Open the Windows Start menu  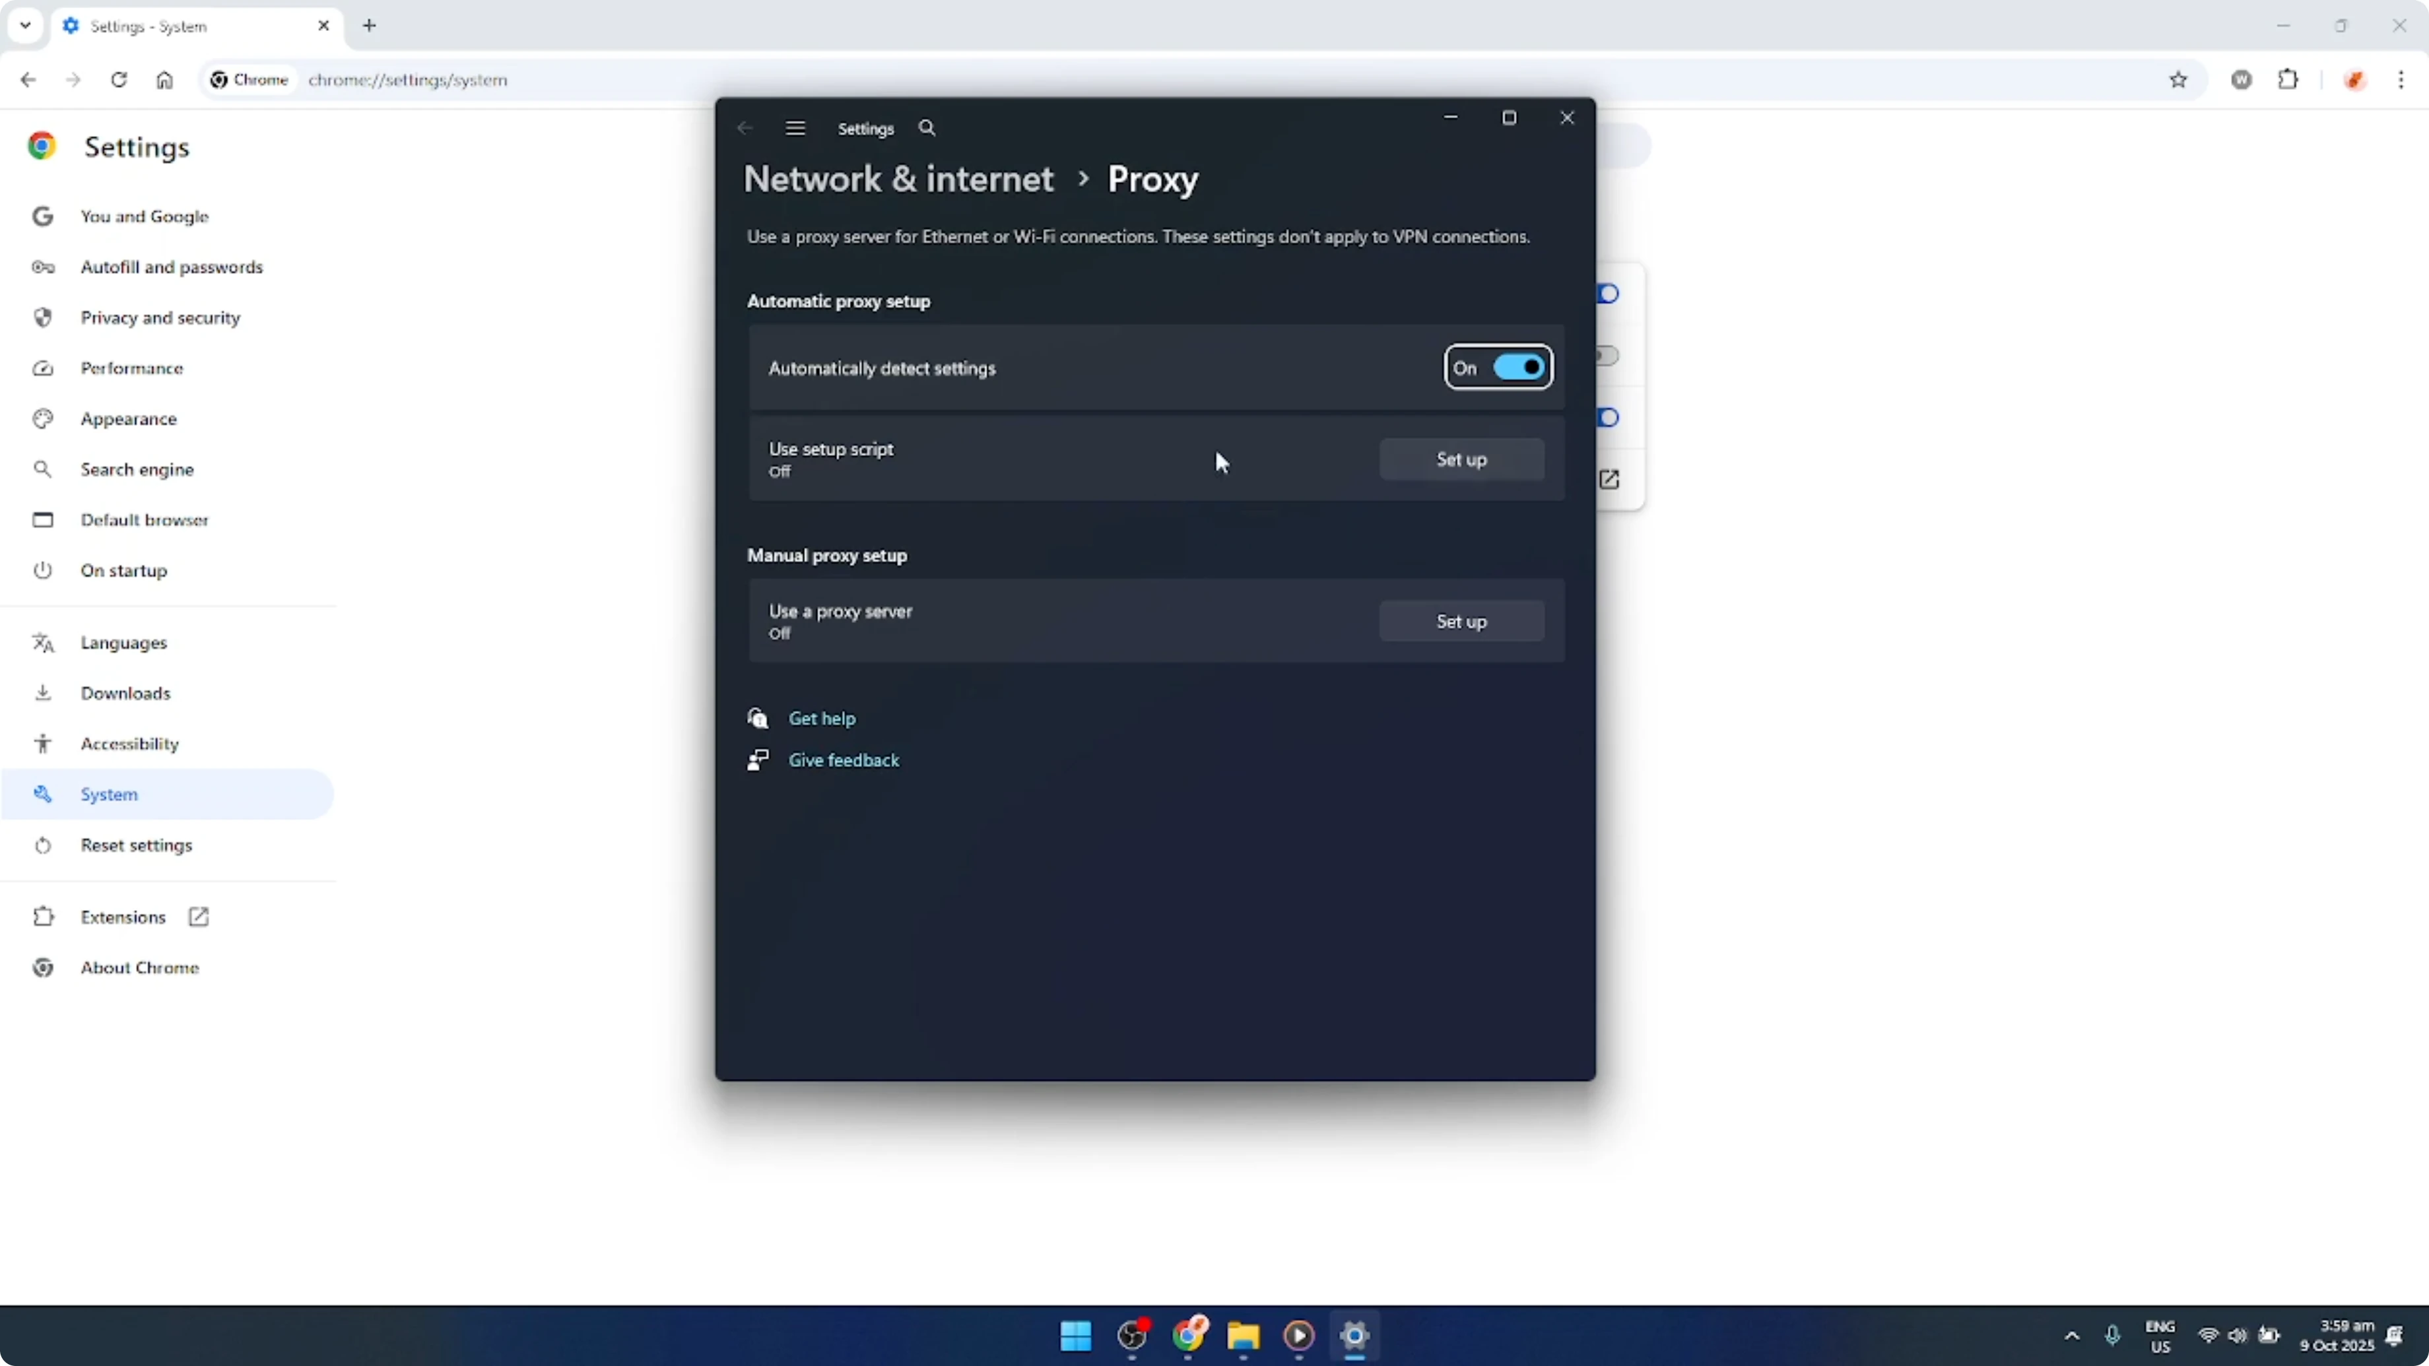(x=1076, y=1337)
